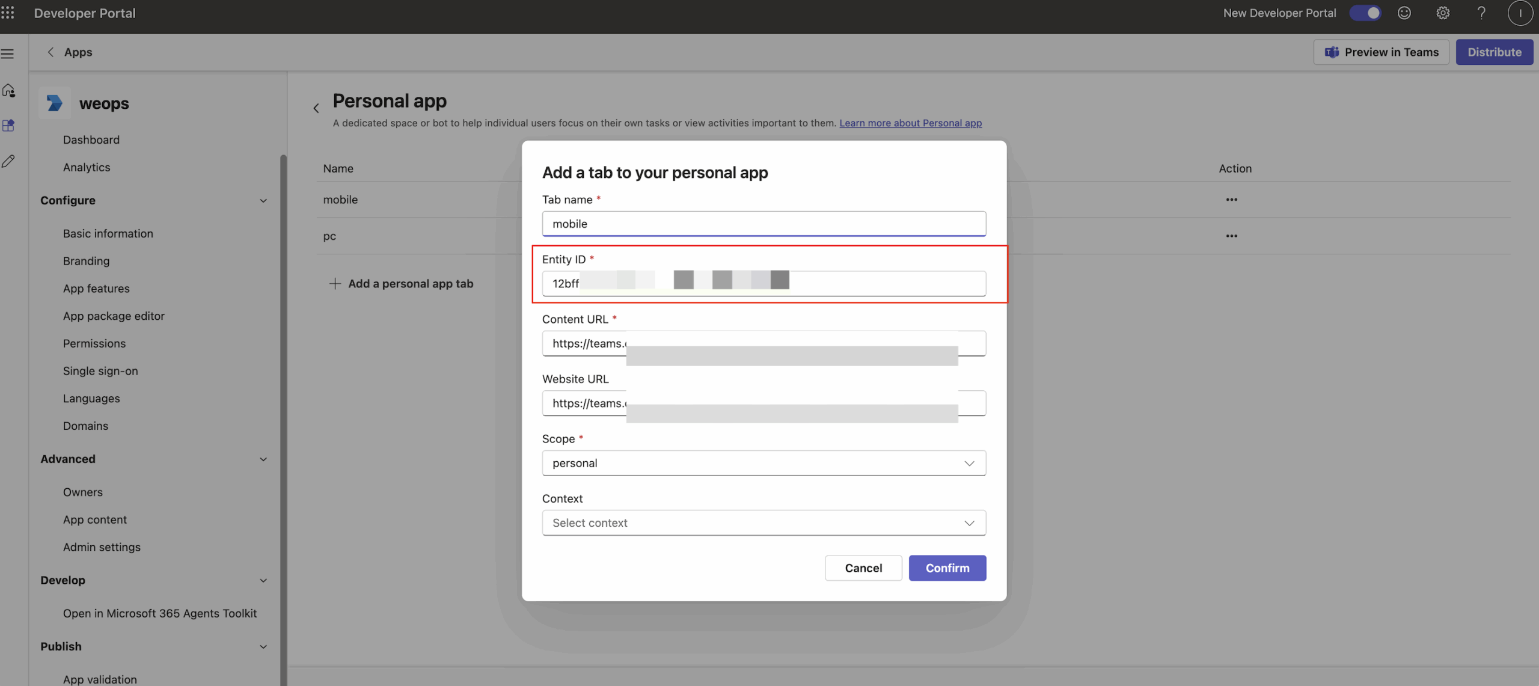Open App features
Image resolution: width=1539 pixels, height=686 pixels.
tap(96, 289)
